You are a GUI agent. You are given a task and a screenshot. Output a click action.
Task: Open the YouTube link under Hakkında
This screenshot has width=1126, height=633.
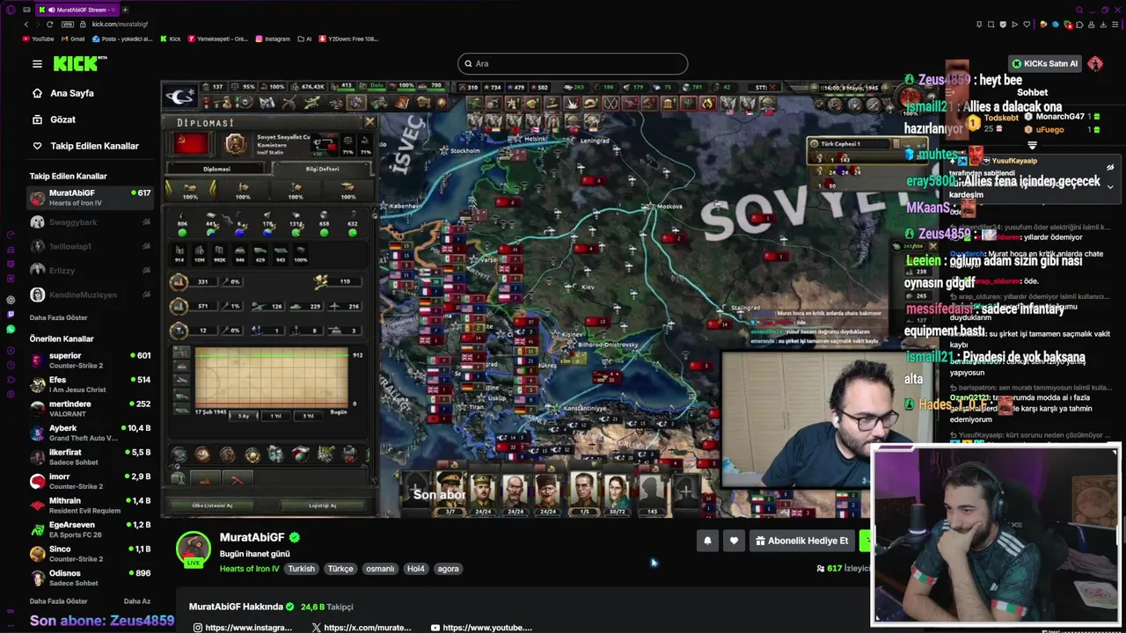481,628
